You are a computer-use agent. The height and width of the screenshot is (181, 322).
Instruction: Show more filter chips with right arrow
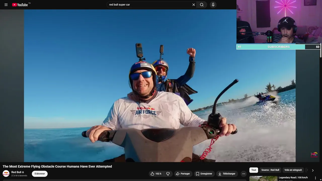(x=313, y=170)
